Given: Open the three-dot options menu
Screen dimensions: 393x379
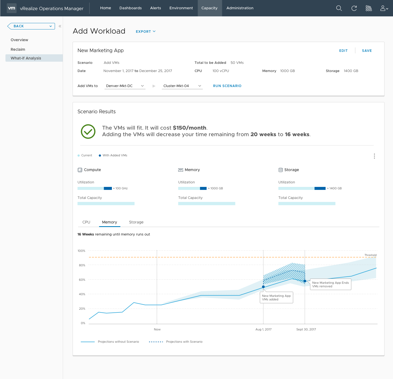Looking at the screenshot, I should click(374, 156).
